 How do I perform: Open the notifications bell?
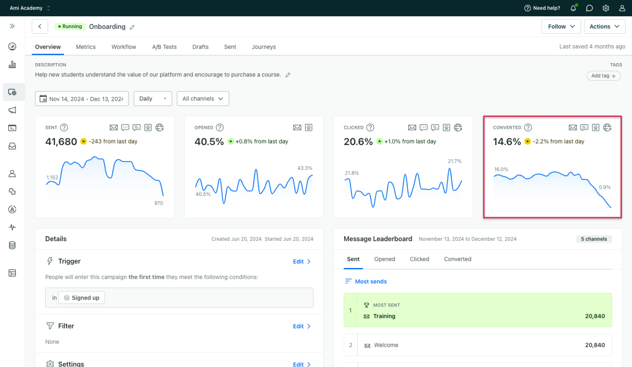(x=573, y=8)
